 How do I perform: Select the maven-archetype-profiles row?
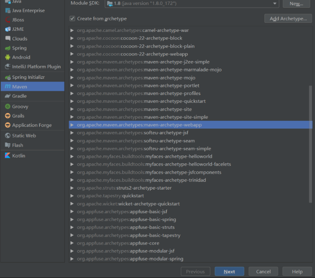pos(191,93)
